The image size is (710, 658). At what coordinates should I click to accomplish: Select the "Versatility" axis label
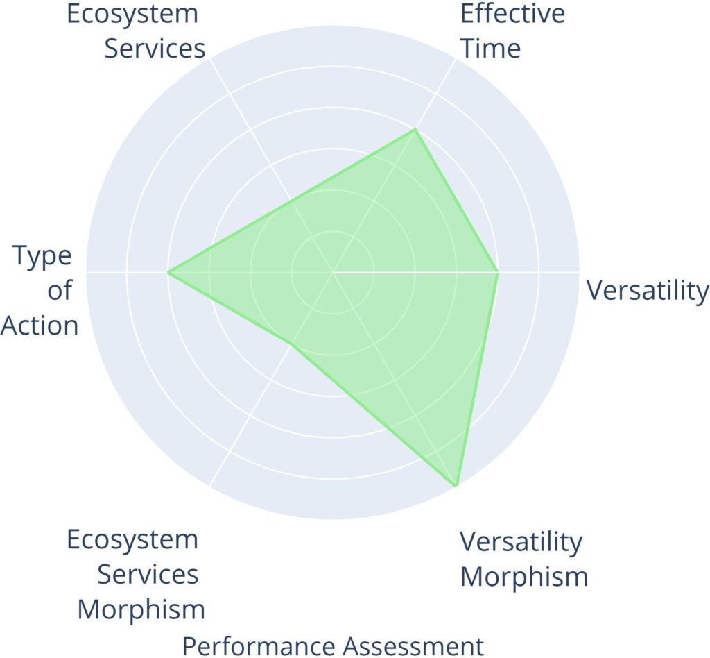[x=648, y=290]
